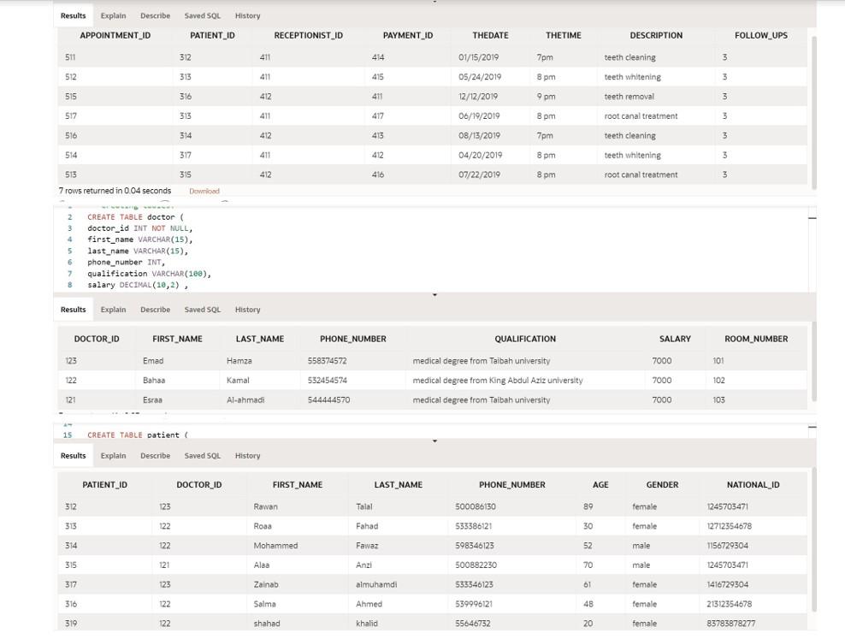Select patient last name 'khalid'

[366, 624]
